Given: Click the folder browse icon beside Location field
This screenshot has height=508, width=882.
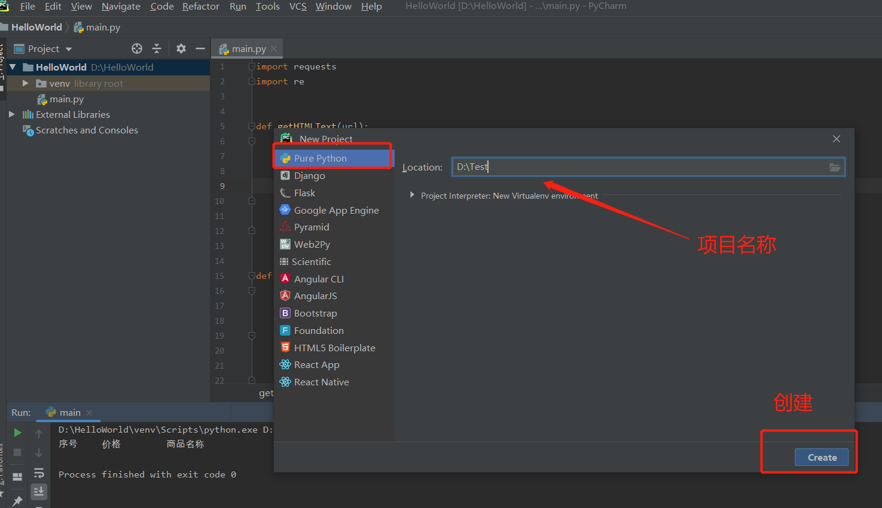Looking at the screenshot, I should 834,167.
